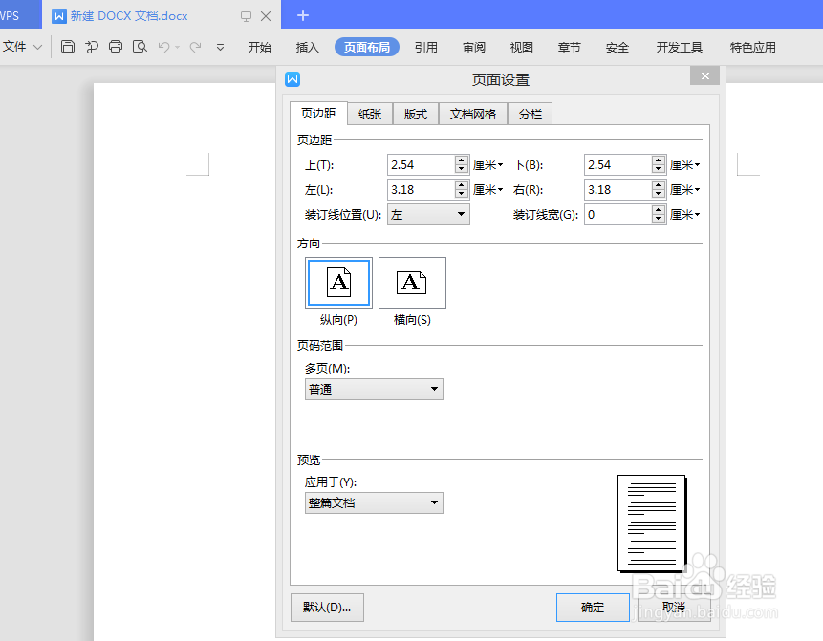Click the export icon beside Save
823x641 pixels.
(91, 46)
